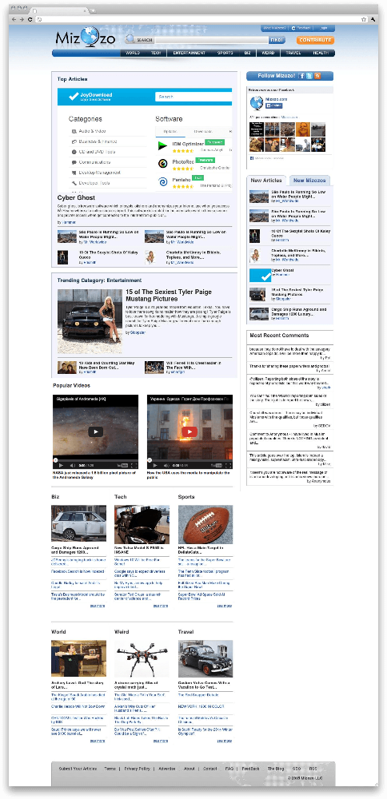Open the Entertainment navigation menu item
387x799 pixels.
pos(190,53)
